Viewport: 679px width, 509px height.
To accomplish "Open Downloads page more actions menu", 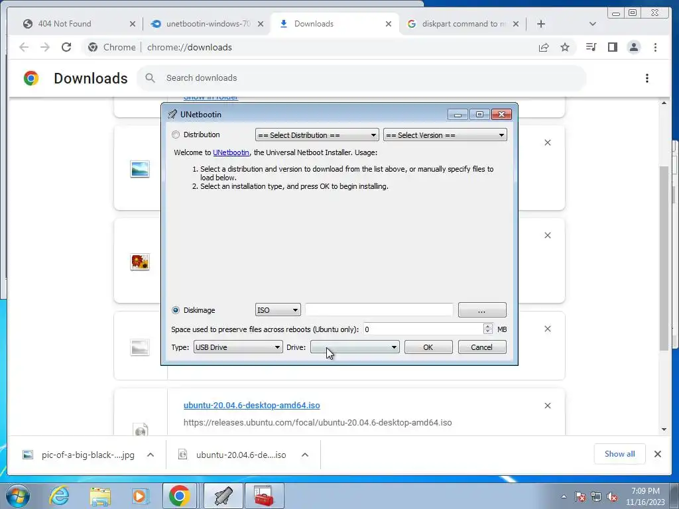I will 647,78.
